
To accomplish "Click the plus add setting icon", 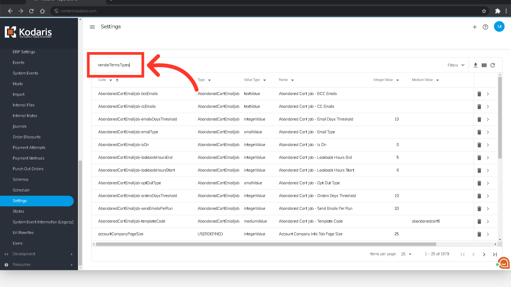I will 475,27.
